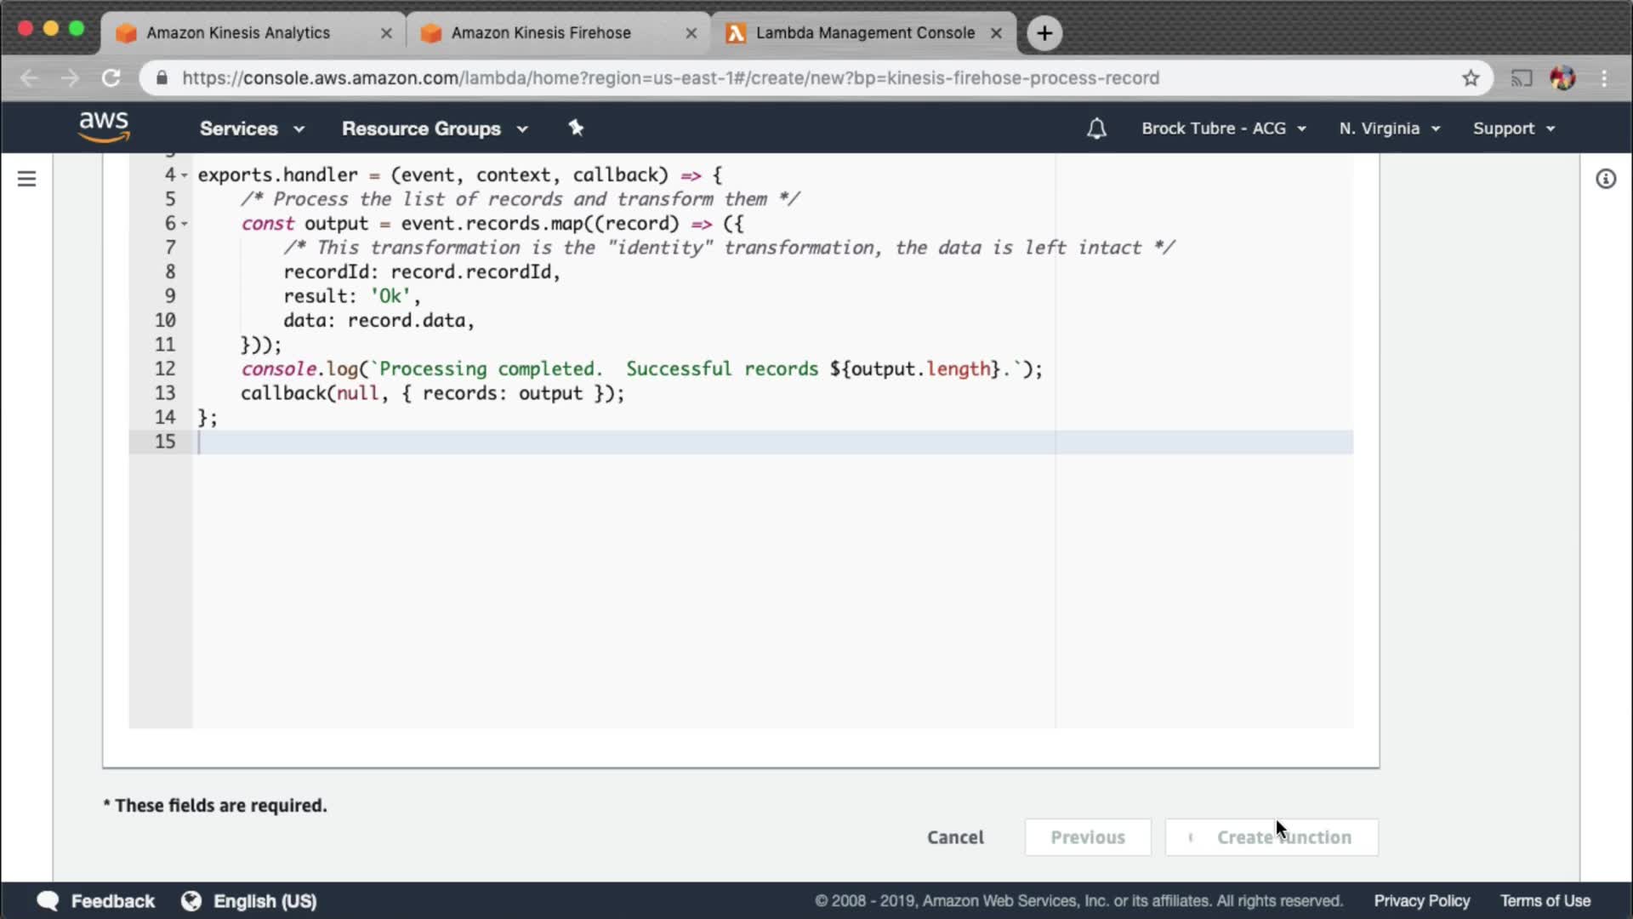
Task: Click the Previous button
Action: (1087, 837)
